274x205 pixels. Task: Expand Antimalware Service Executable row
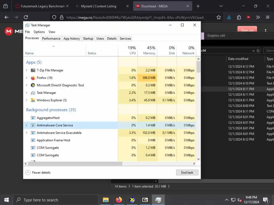tap(26, 133)
